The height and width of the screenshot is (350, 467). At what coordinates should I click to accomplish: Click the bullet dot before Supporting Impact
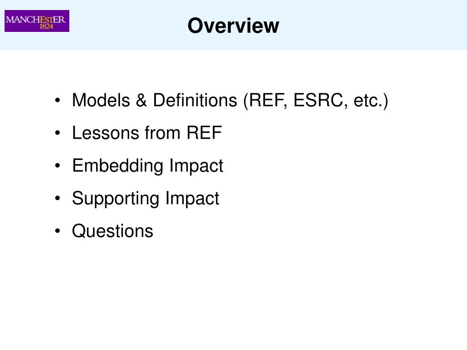pyautogui.click(x=57, y=198)
